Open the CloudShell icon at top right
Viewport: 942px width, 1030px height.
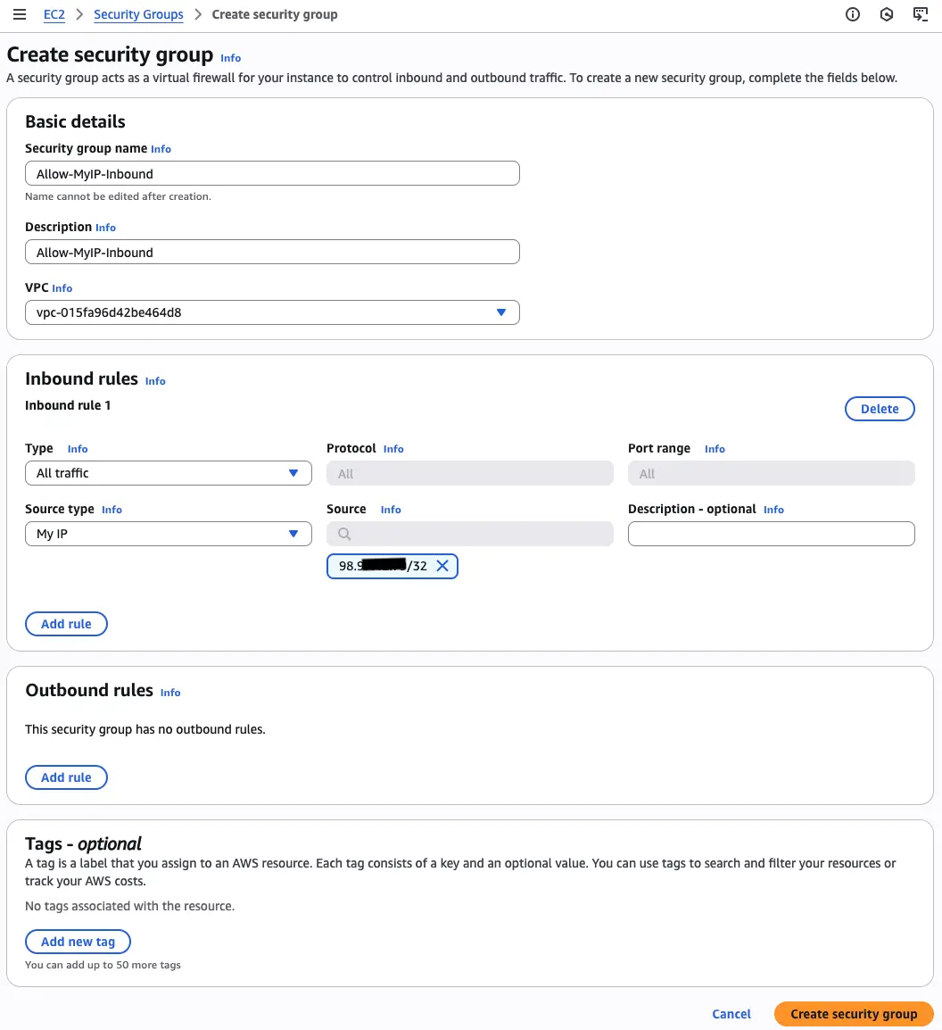[x=920, y=14]
